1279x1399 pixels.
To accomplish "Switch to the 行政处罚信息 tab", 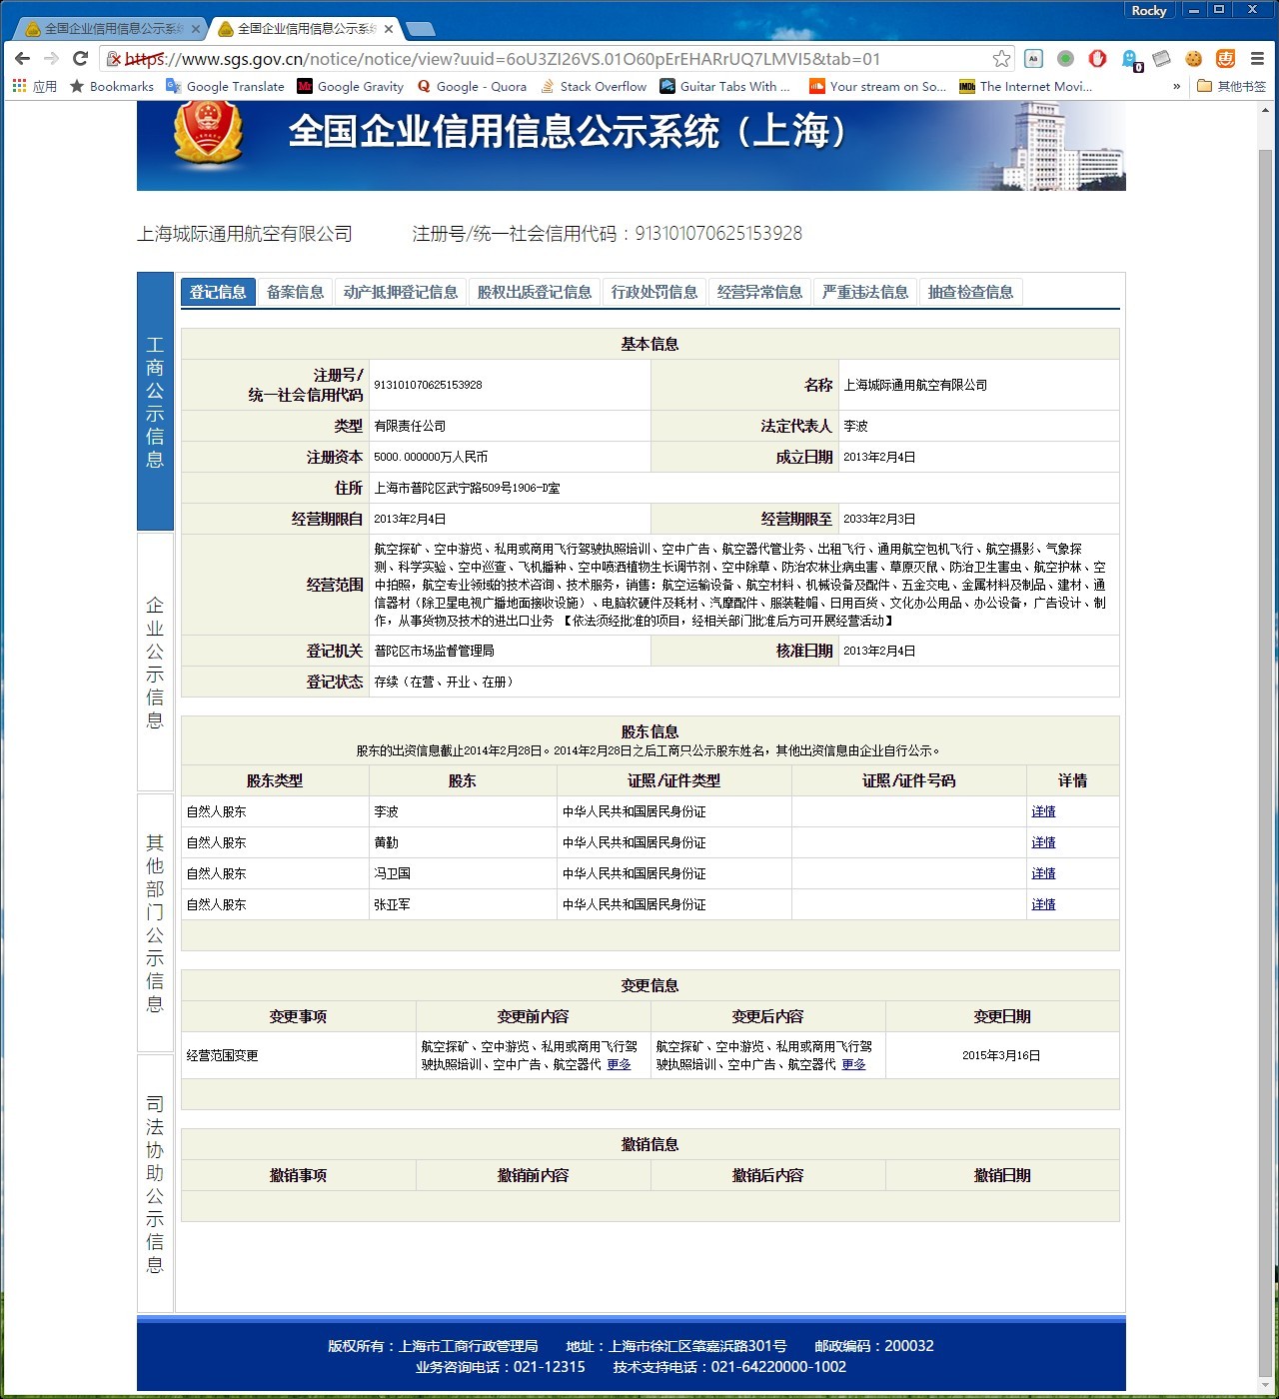I will (654, 292).
